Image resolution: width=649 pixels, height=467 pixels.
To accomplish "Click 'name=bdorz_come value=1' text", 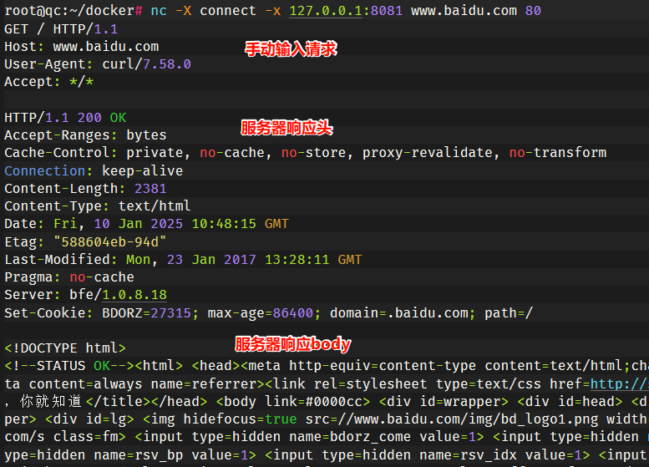I will coord(383,436).
